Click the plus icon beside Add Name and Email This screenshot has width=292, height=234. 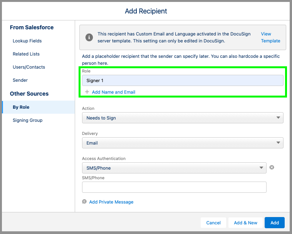click(87, 92)
